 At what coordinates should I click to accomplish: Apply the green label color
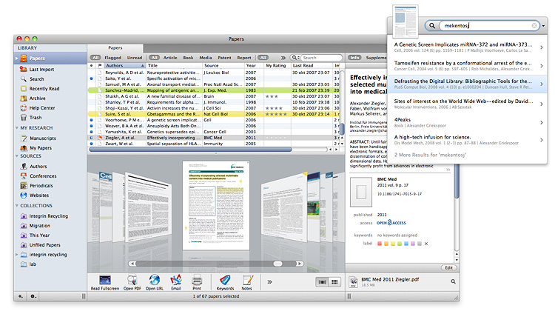coord(400,244)
